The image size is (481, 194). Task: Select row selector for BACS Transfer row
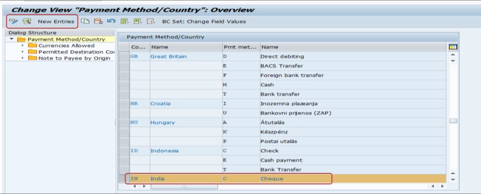124,66
